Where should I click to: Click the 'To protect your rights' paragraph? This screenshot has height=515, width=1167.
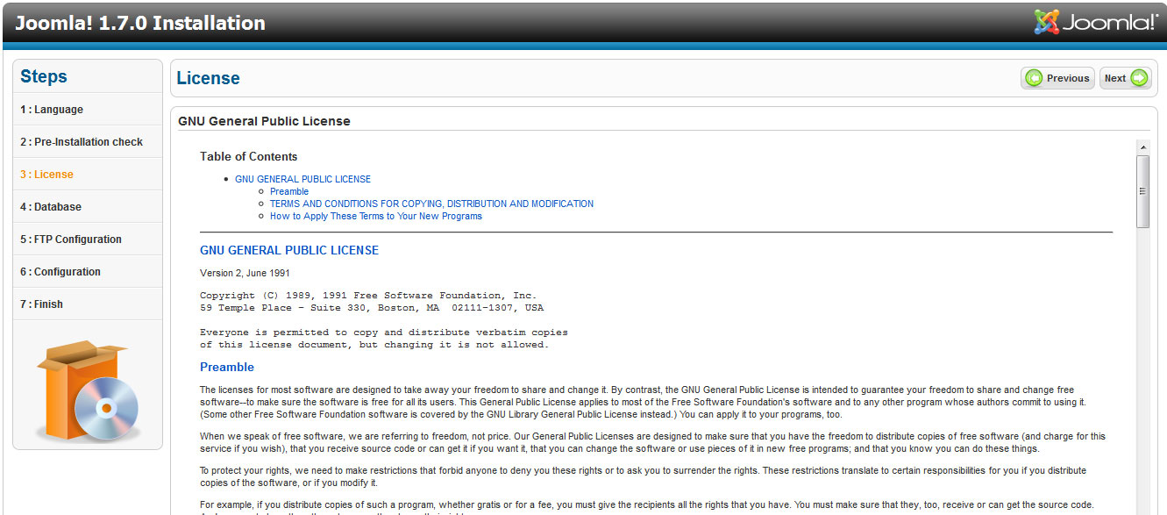coord(643,477)
